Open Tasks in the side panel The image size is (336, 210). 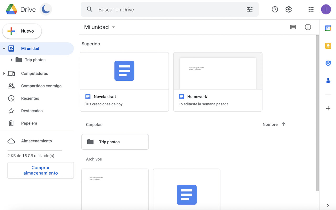coord(328,63)
